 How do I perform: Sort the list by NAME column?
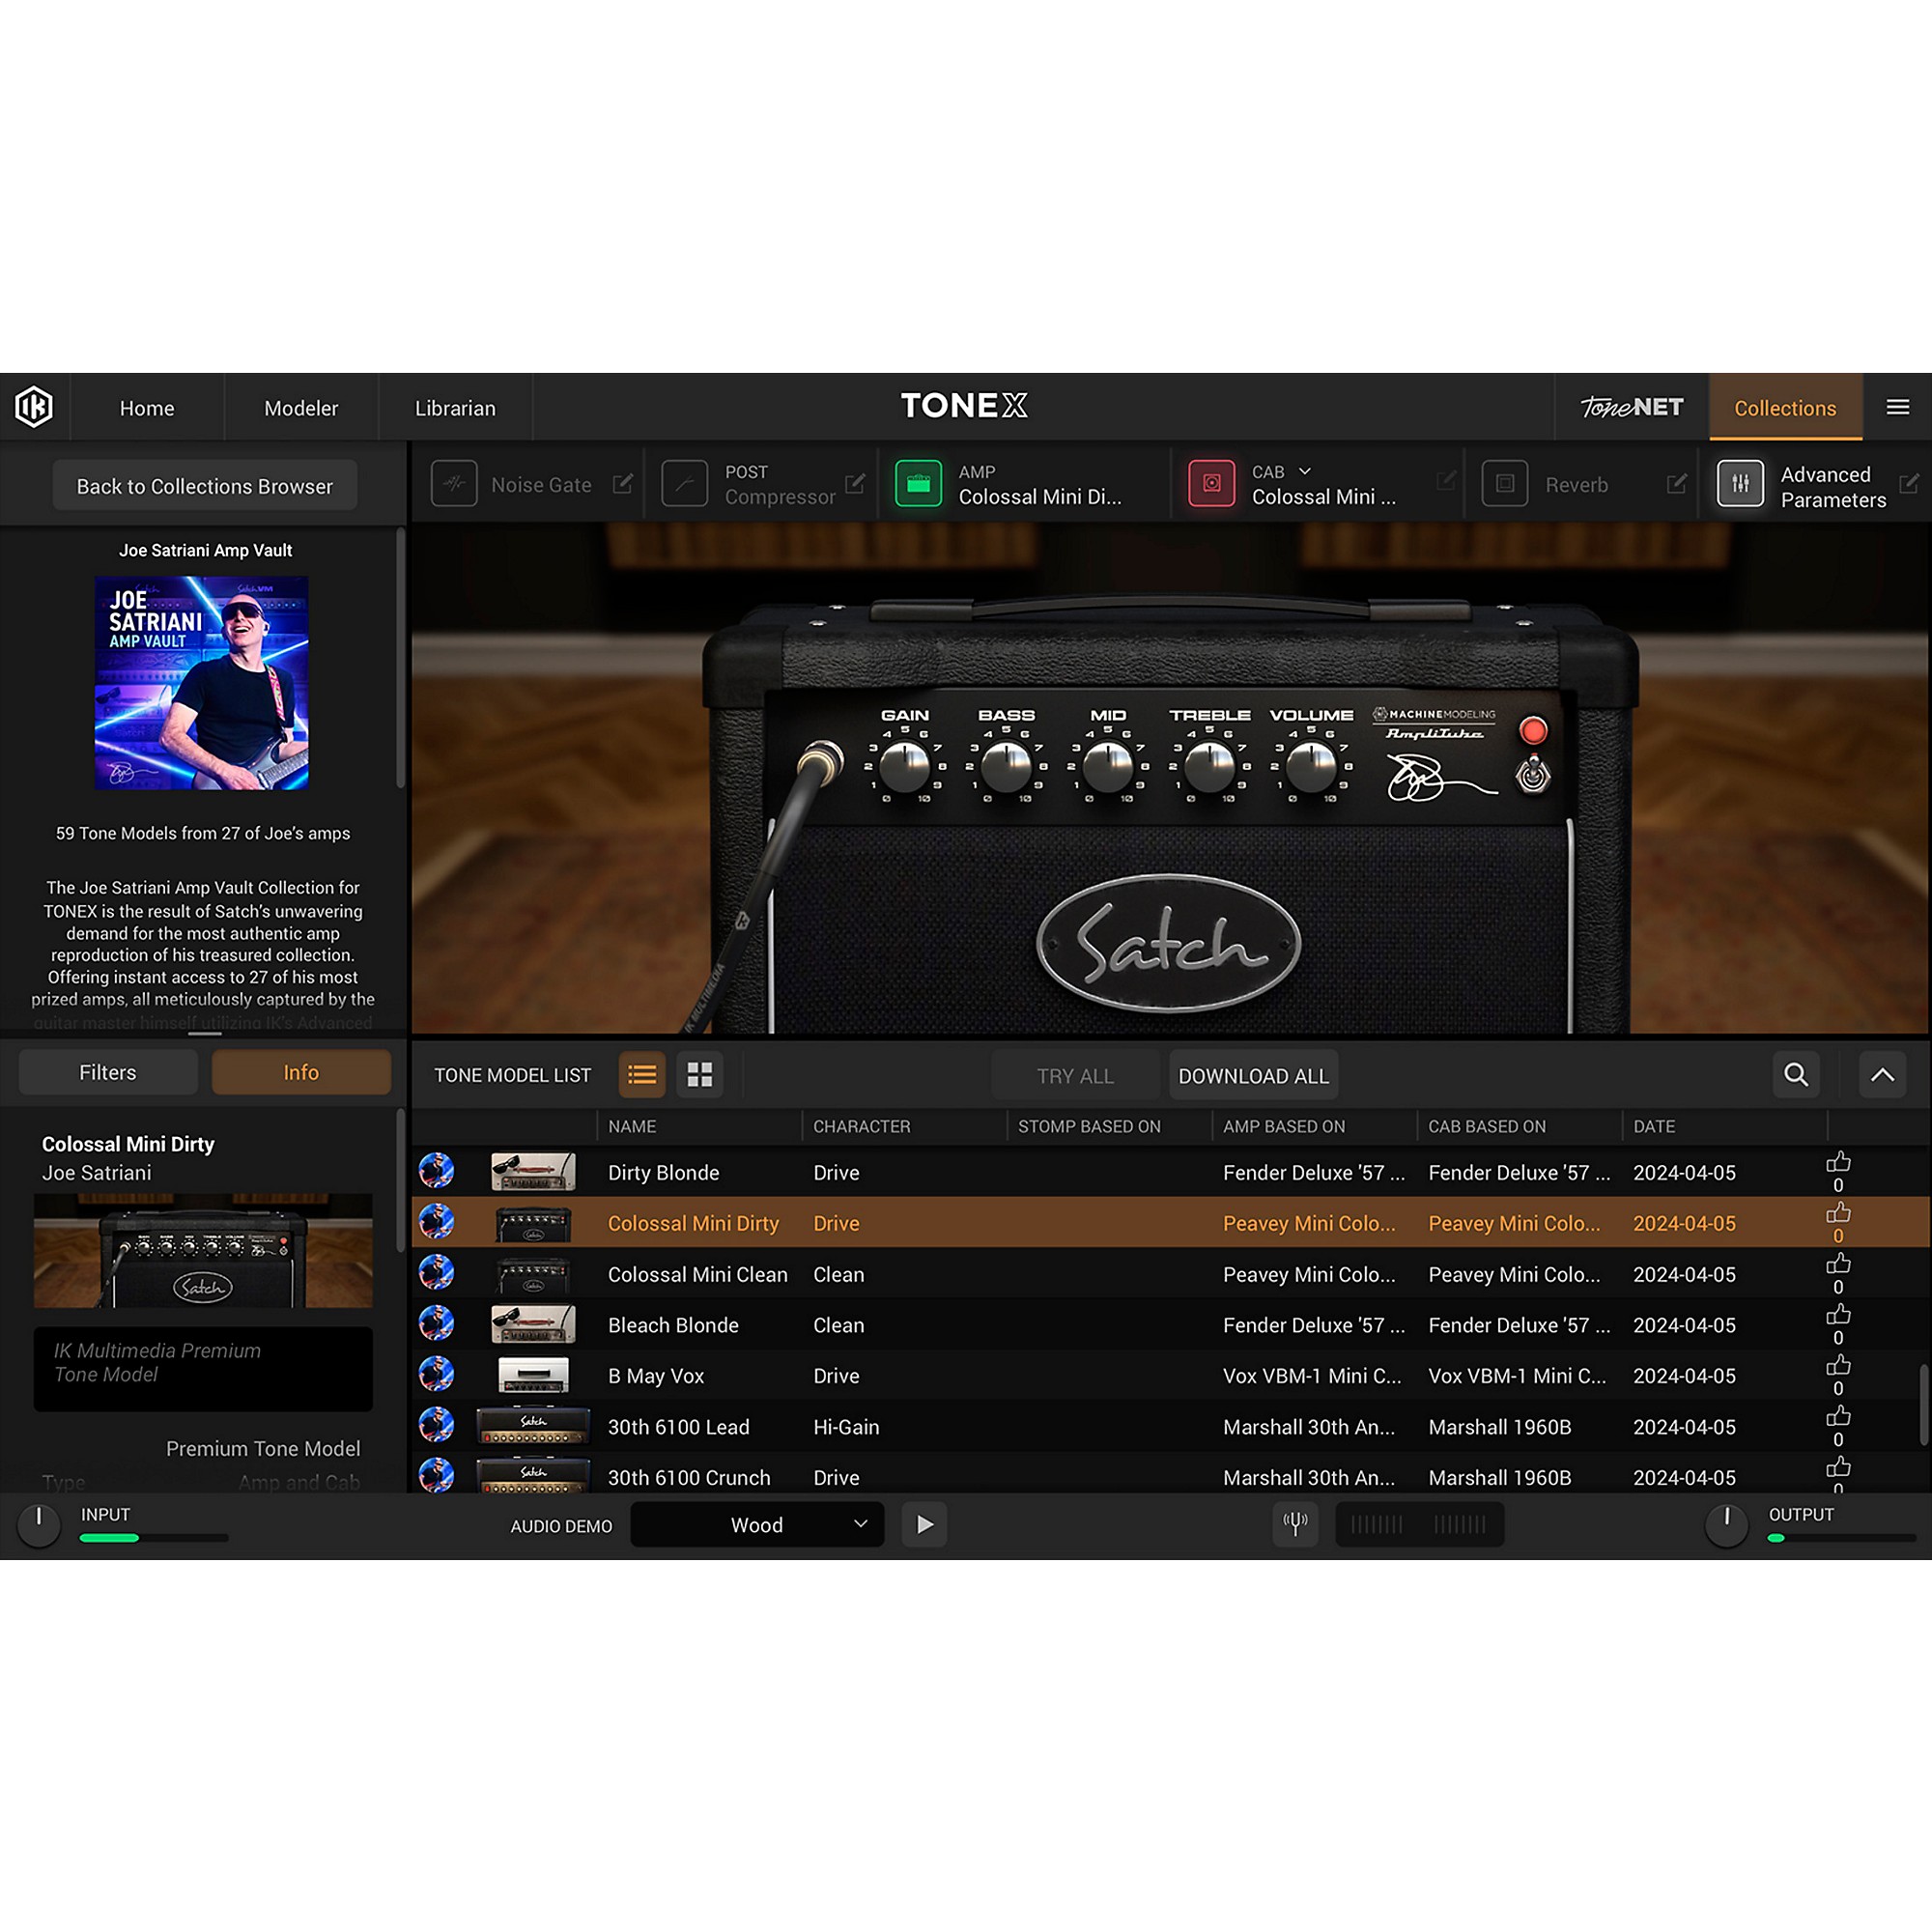point(632,1126)
